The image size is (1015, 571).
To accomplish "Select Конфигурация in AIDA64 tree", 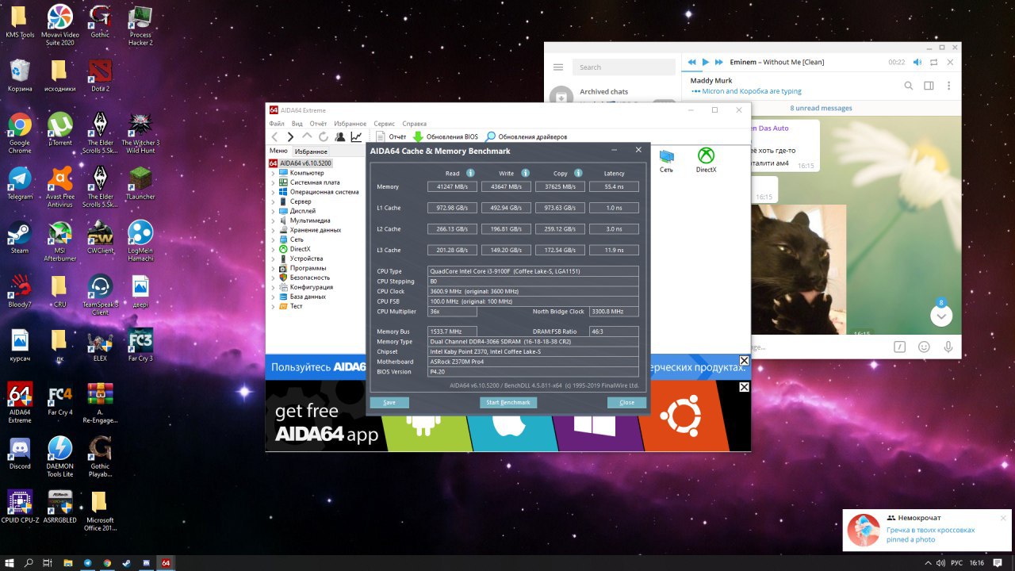I will (311, 287).
